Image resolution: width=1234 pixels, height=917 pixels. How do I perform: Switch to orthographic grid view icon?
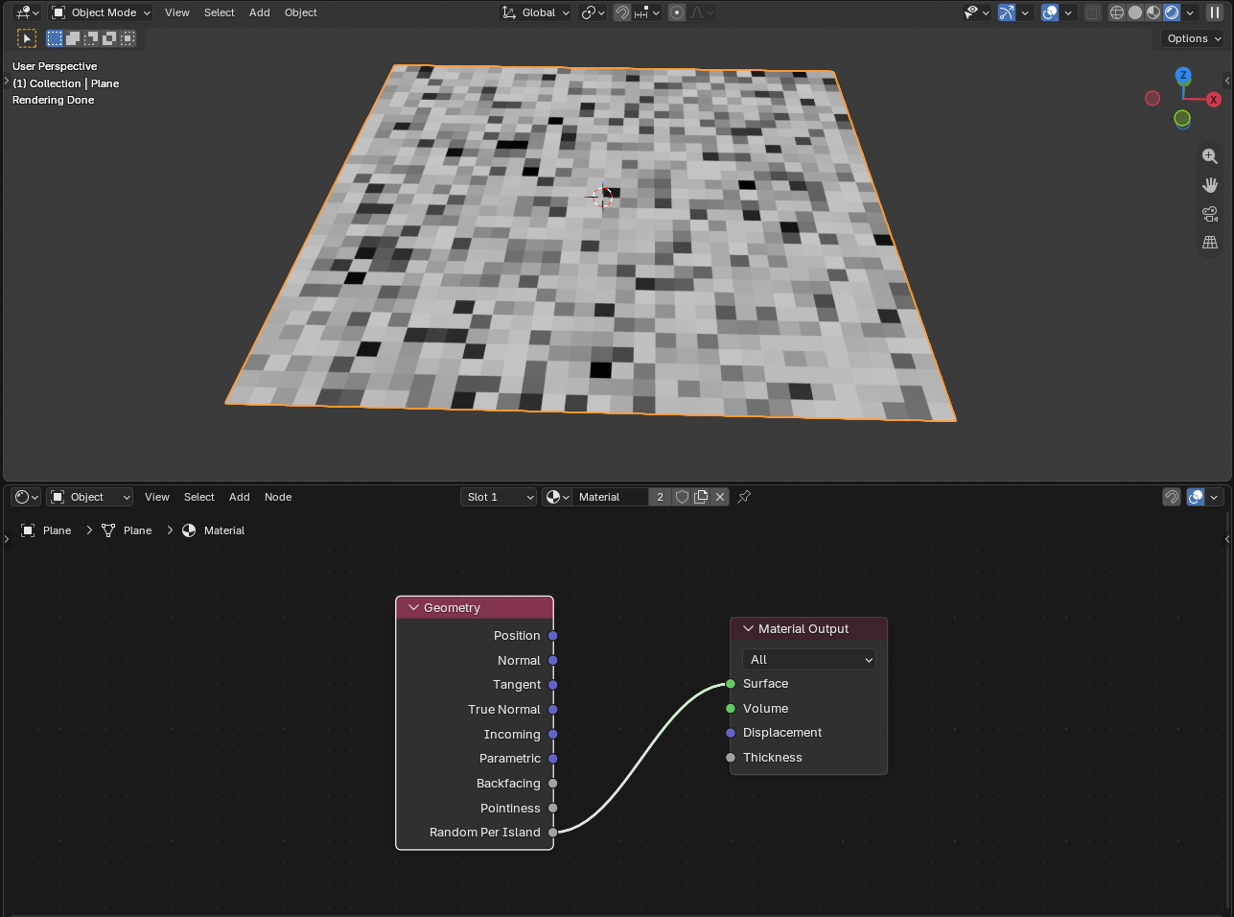pos(1210,243)
